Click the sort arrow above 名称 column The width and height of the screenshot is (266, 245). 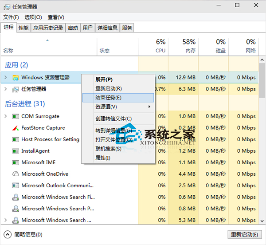(47, 40)
